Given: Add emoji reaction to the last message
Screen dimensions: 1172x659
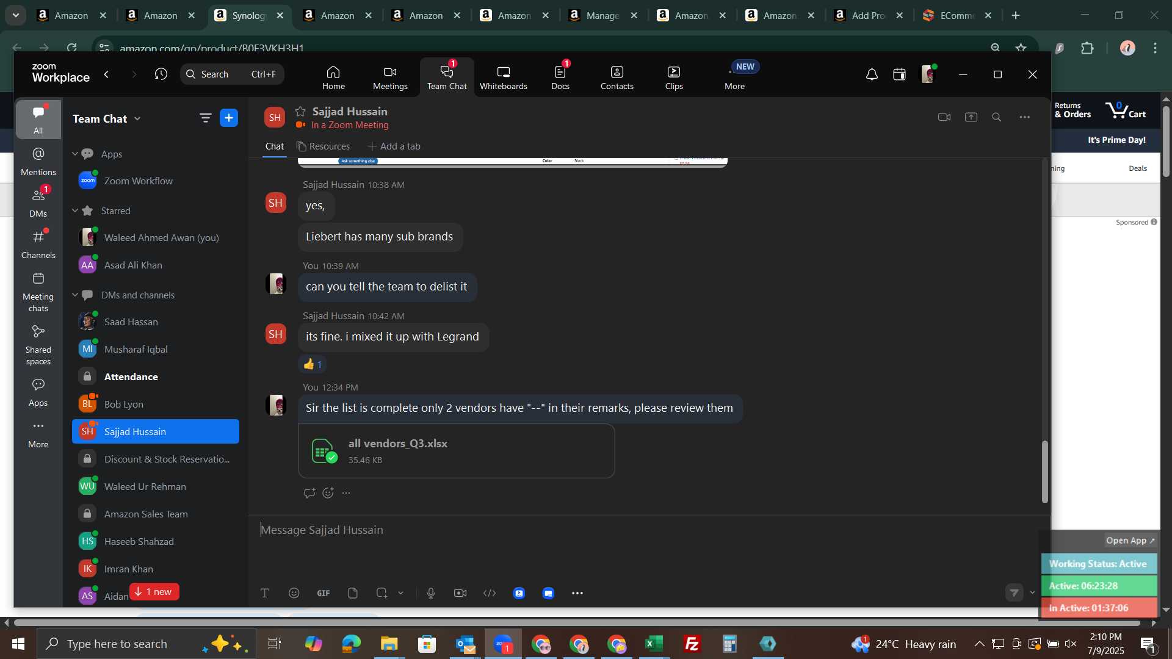Looking at the screenshot, I should (x=328, y=493).
